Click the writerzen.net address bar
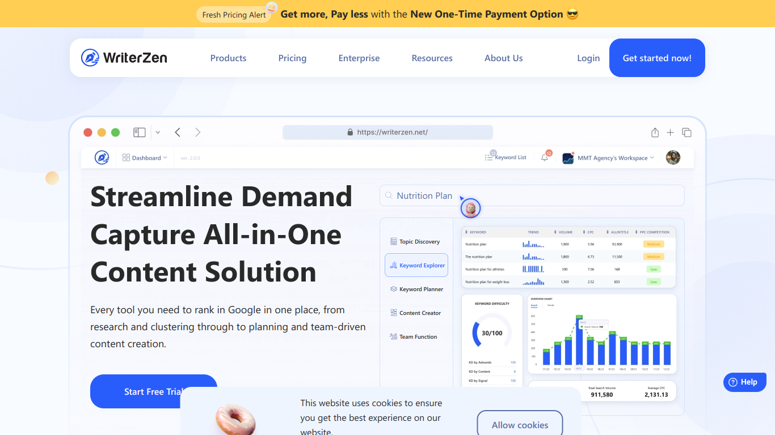The height and width of the screenshot is (435, 775). pos(387,133)
